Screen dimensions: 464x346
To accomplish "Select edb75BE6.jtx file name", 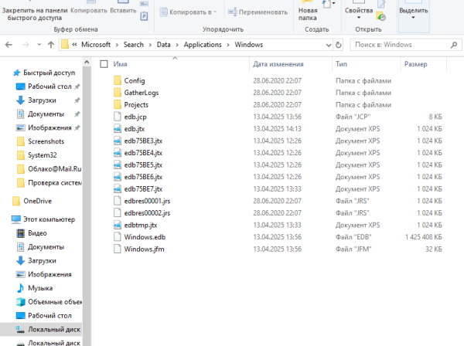I will coord(143,177).
